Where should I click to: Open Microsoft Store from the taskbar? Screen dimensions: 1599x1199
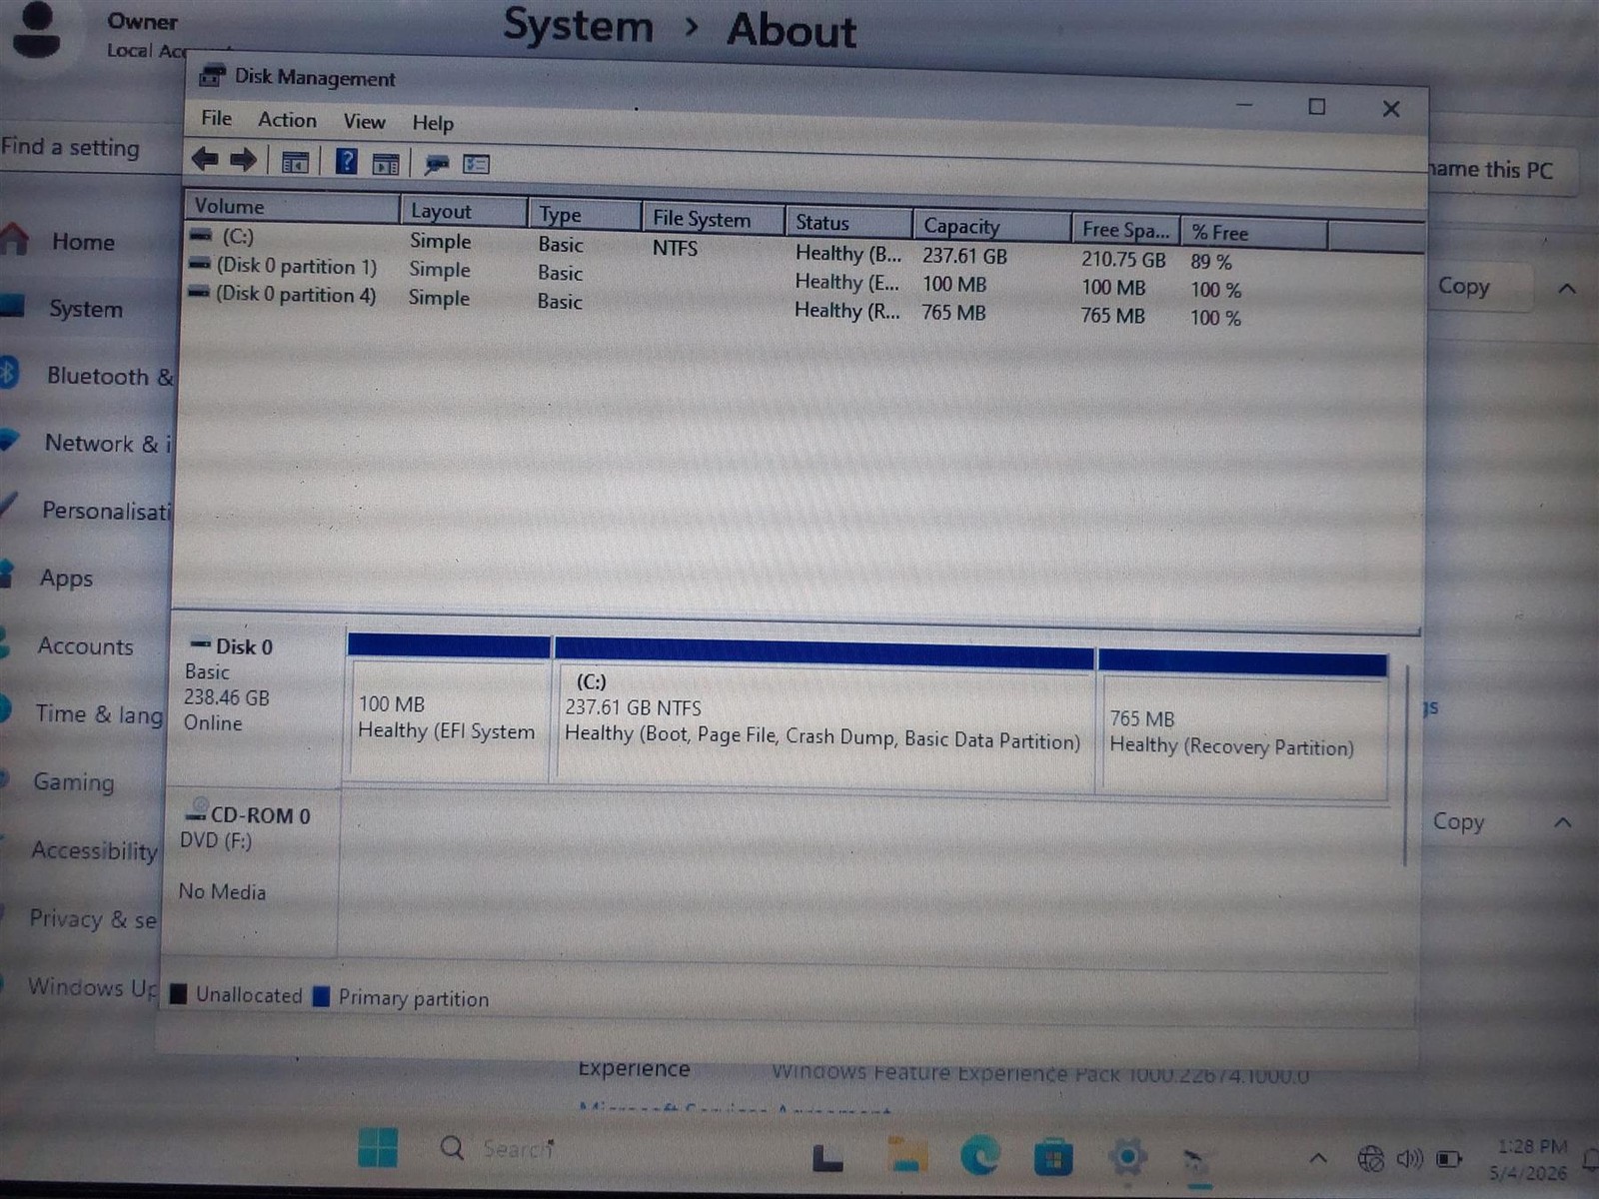(x=1052, y=1158)
